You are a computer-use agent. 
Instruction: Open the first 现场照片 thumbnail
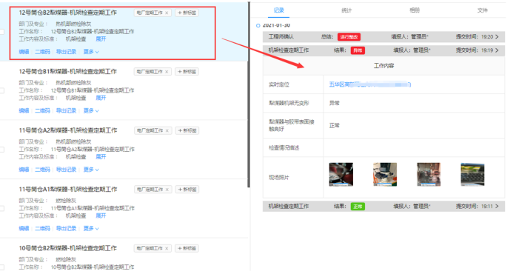[x=341, y=175]
